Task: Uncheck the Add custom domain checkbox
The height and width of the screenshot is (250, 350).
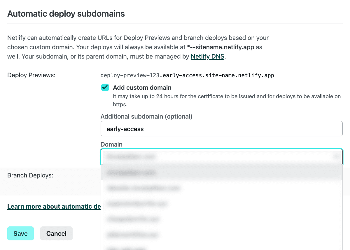Action: (x=105, y=87)
